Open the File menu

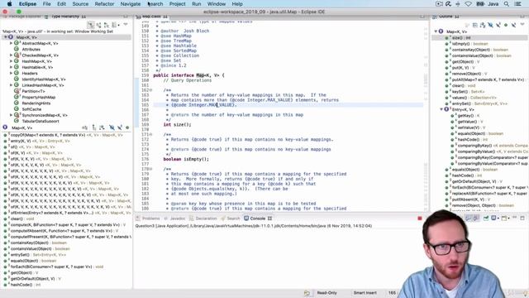click(x=47, y=3)
